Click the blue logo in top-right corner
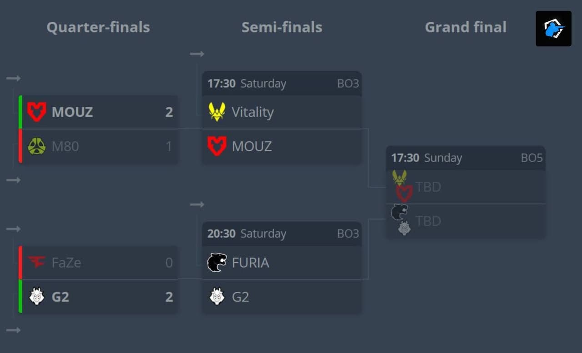The width and height of the screenshot is (582, 353). click(x=553, y=29)
